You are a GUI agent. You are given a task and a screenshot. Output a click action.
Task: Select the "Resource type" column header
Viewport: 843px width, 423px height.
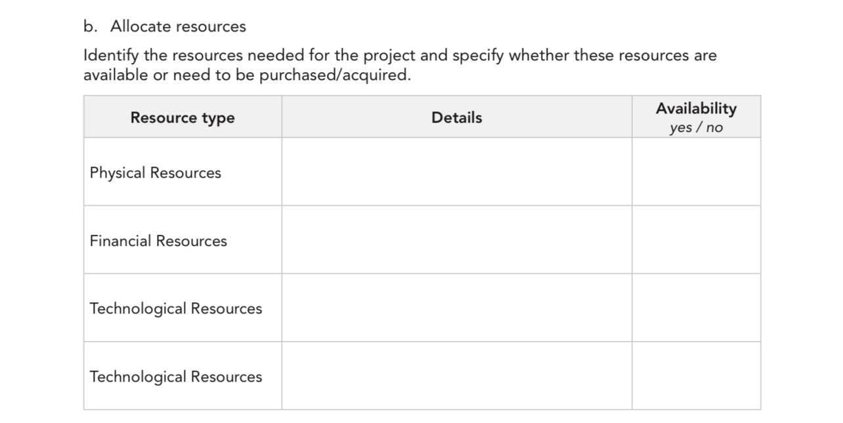coord(183,117)
